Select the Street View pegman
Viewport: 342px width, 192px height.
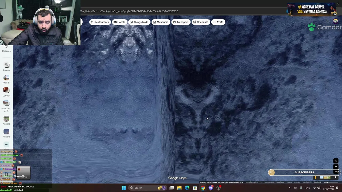pyautogui.click(x=316, y=177)
